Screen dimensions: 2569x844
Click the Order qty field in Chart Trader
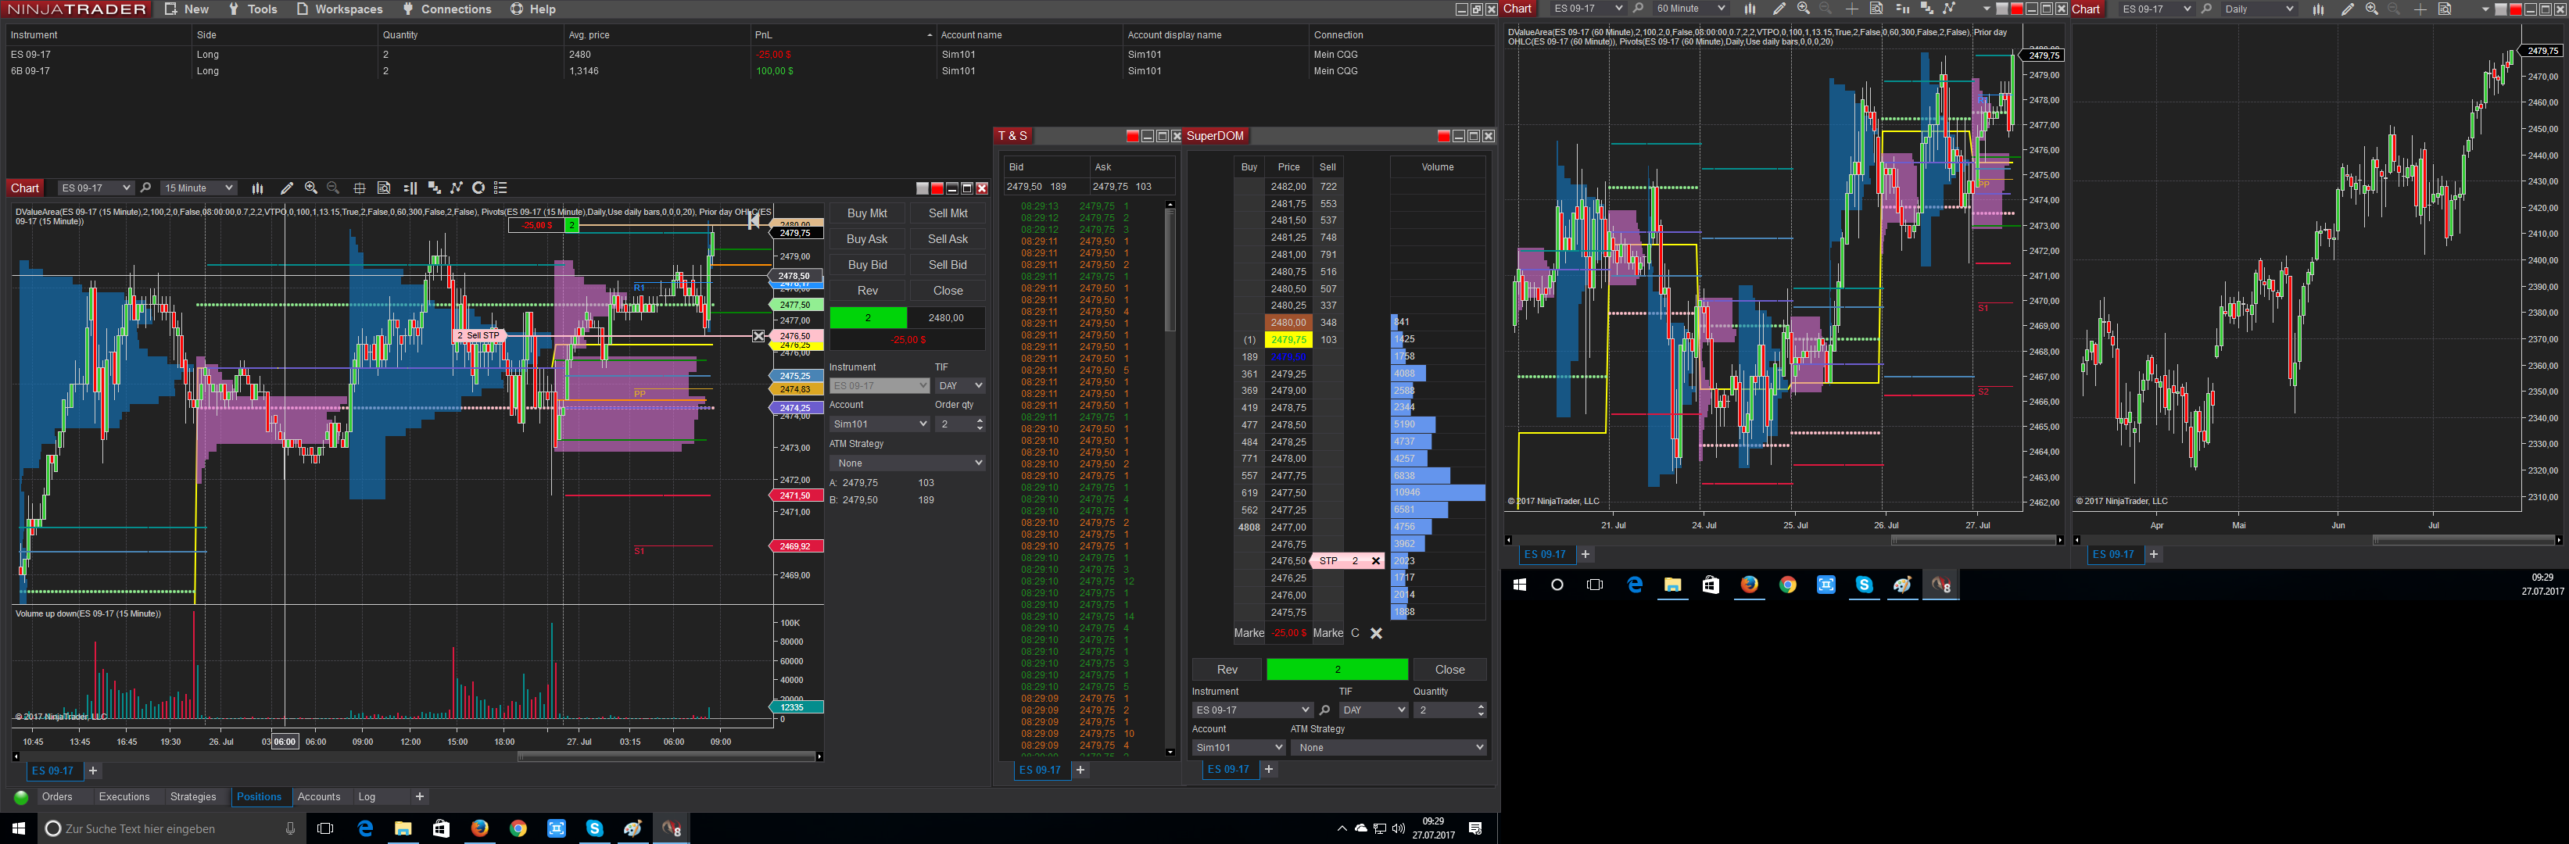(x=959, y=424)
